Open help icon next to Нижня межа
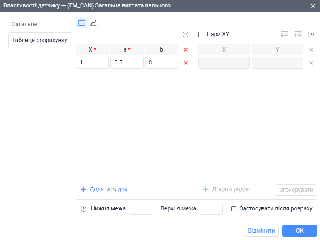 pos(83,209)
